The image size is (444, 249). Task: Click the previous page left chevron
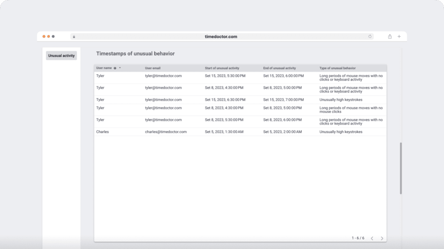tap(372, 238)
